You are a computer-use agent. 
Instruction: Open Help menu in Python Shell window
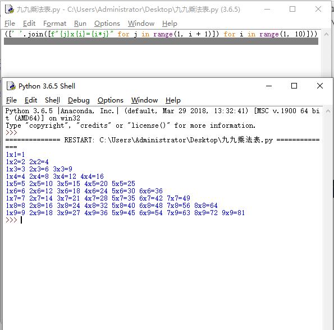point(173,100)
